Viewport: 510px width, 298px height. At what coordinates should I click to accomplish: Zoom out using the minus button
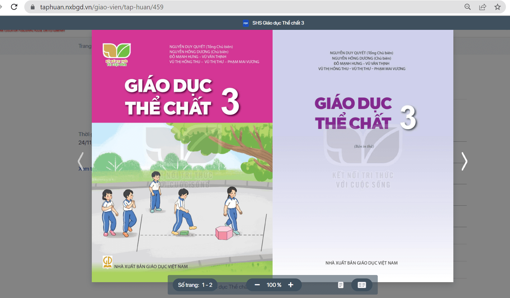tap(257, 285)
